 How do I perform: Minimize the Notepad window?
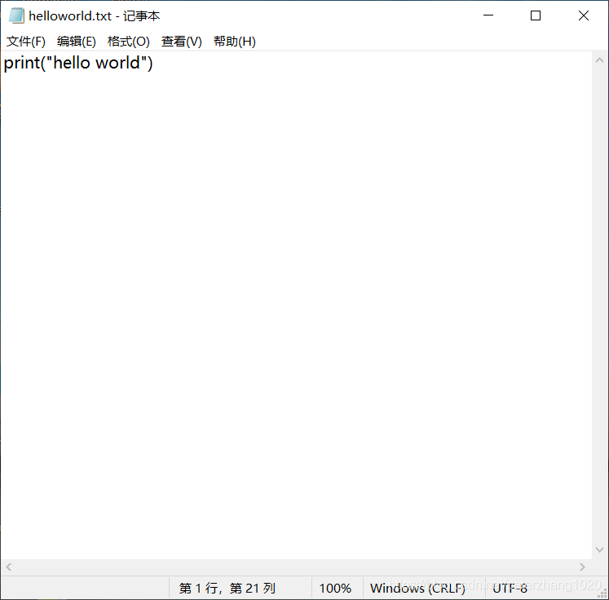coord(488,15)
